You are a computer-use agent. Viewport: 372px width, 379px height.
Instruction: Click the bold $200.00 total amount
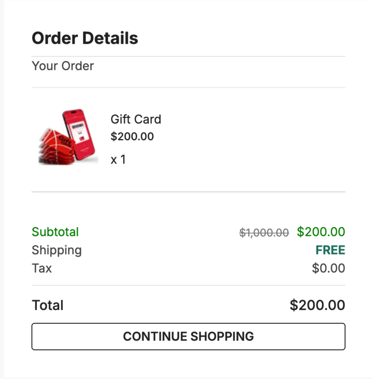tap(317, 305)
